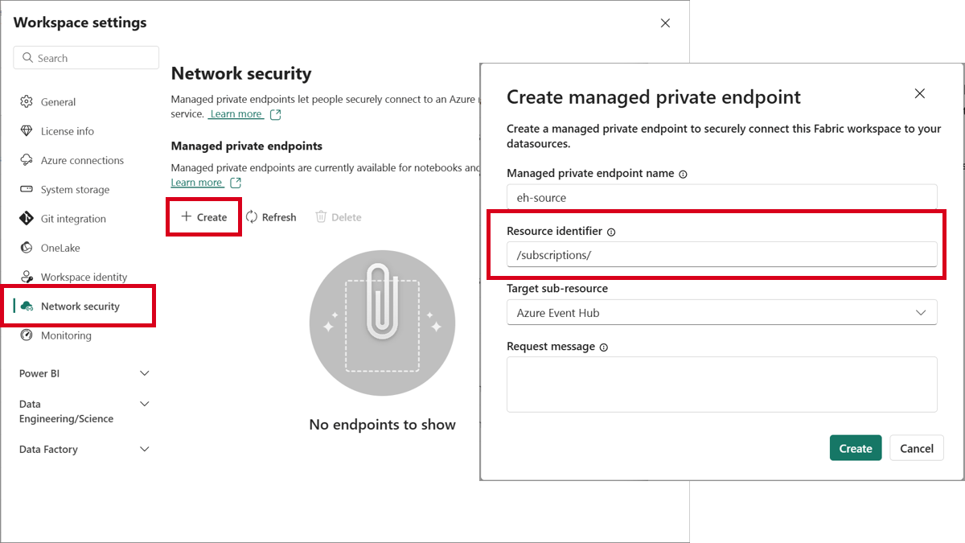Select Network security in settings menu
The image size is (965, 543).
coord(80,306)
